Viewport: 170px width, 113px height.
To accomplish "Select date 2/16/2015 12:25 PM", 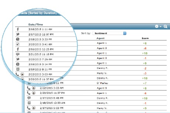I will (41, 49).
